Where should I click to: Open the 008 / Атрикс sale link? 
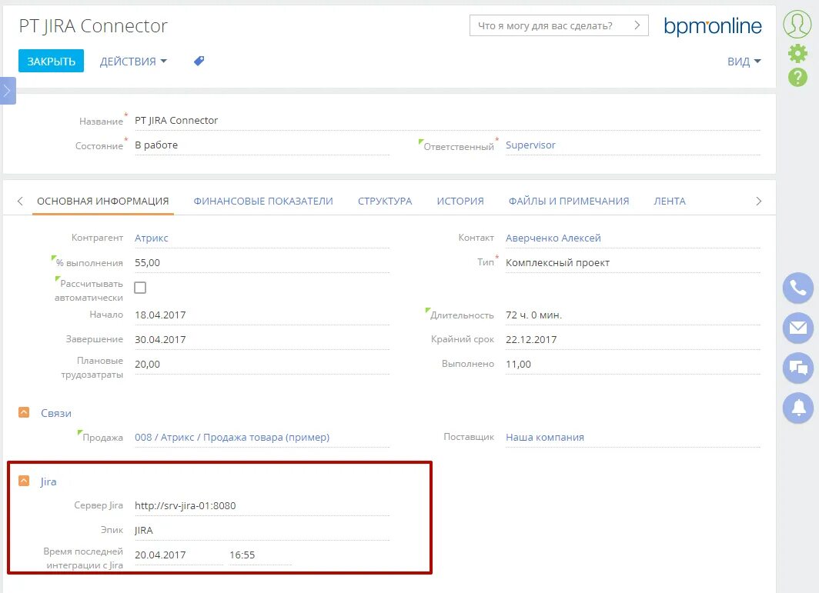[x=232, y=438]
